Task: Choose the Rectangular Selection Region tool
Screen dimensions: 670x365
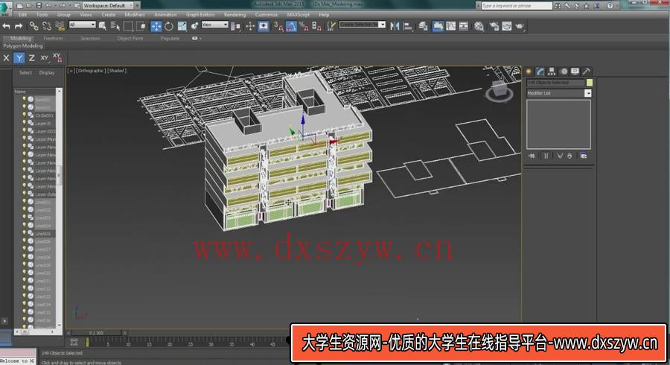Action: 128,27
